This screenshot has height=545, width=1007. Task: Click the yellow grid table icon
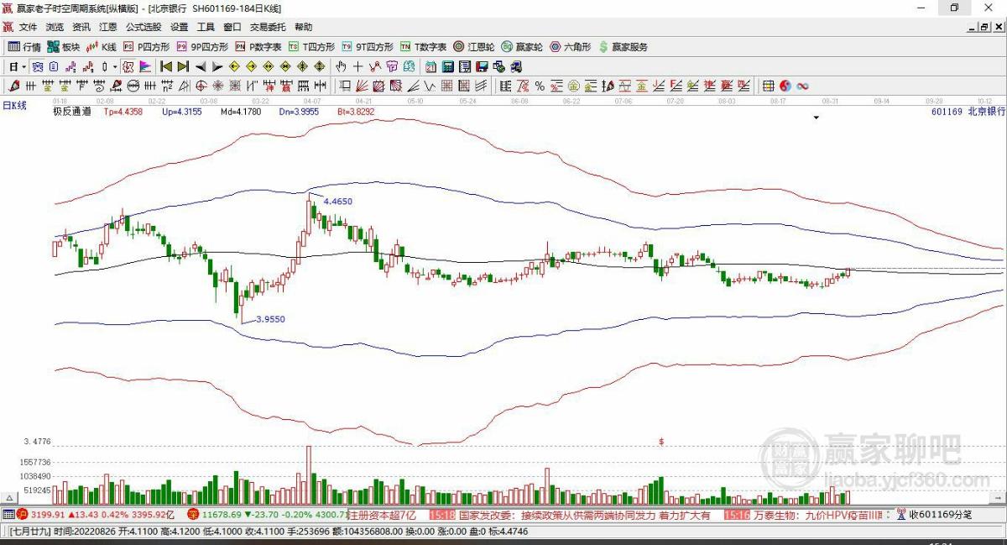coord(768,86)
